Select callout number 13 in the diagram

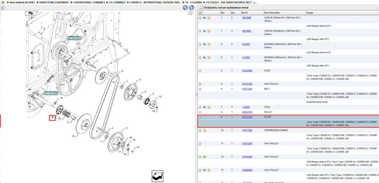[x=160, y=97]
